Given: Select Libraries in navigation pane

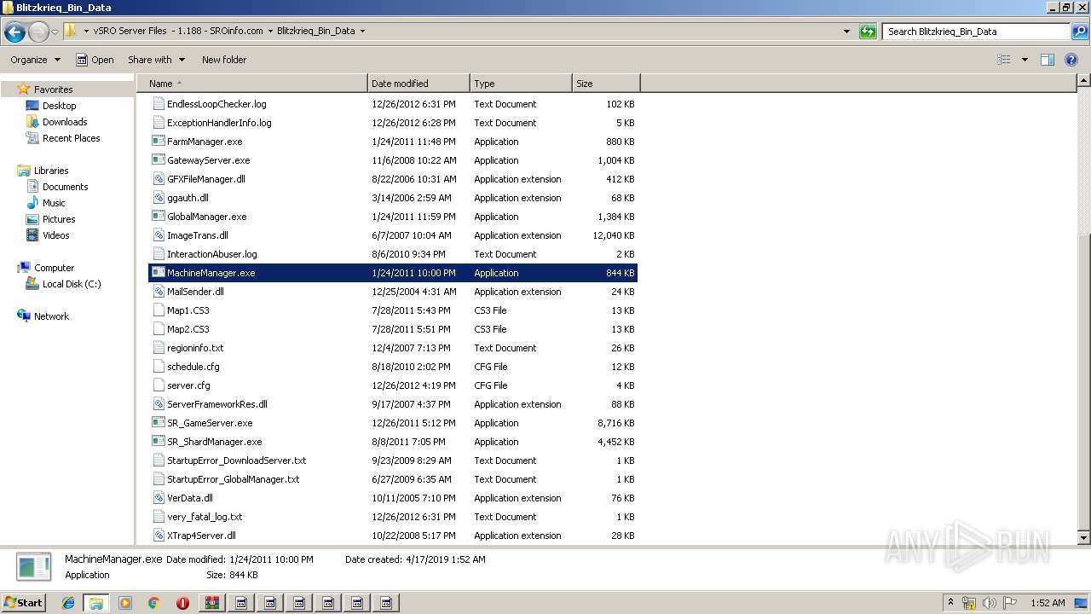Looking at the screenshot, I should point(51,171).
